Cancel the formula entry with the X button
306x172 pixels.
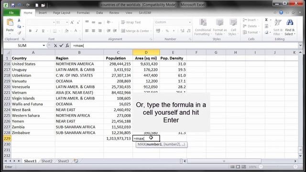point(55,45)
